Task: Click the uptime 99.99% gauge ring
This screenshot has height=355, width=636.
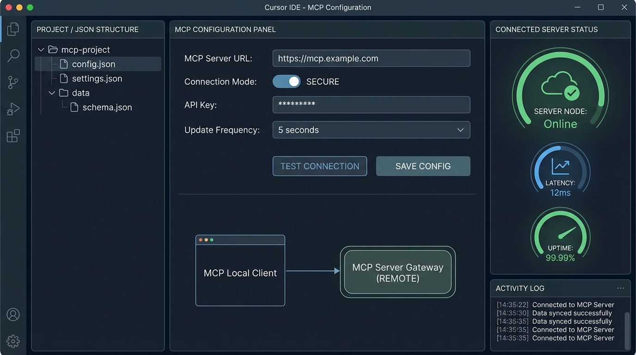Action: (x=560, y=236)
